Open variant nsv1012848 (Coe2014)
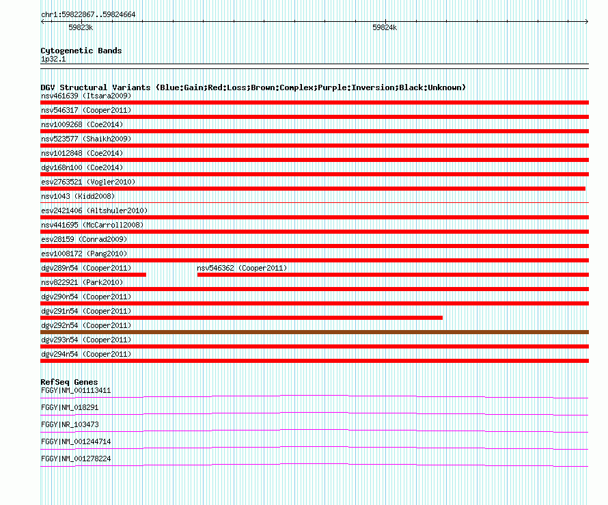The height and width of the screenshot is (505, 608). 82,153
